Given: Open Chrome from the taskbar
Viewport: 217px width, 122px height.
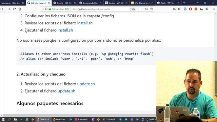Looking at the screenshot, I should point(33,119).
